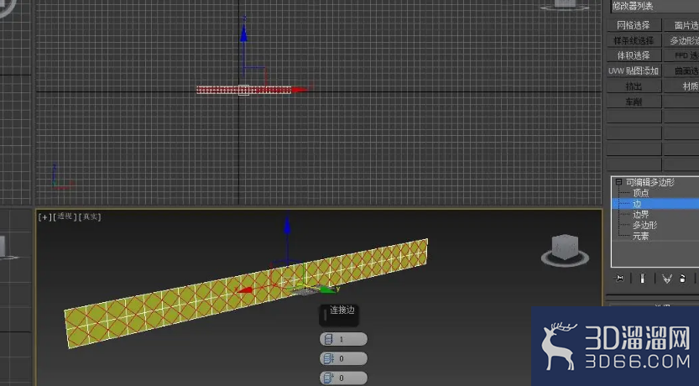Click the 样条线选择 modifier button

[634, 40]
